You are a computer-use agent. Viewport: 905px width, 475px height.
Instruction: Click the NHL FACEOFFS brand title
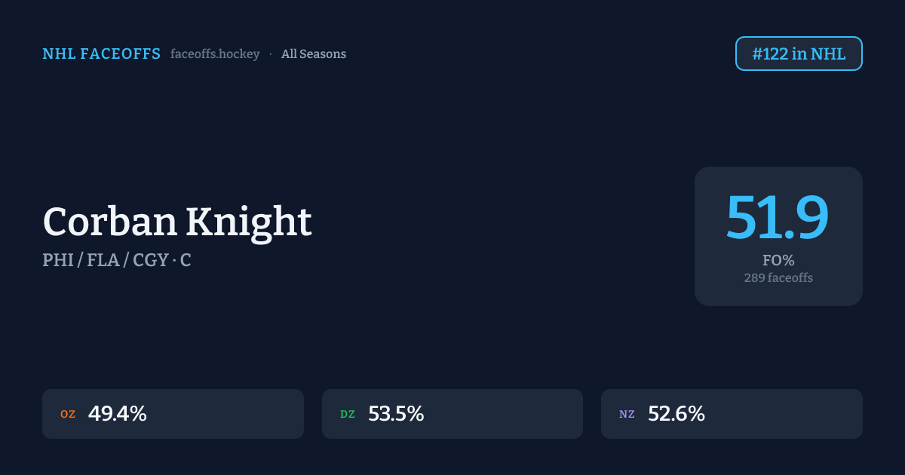[x=101, y=54]
